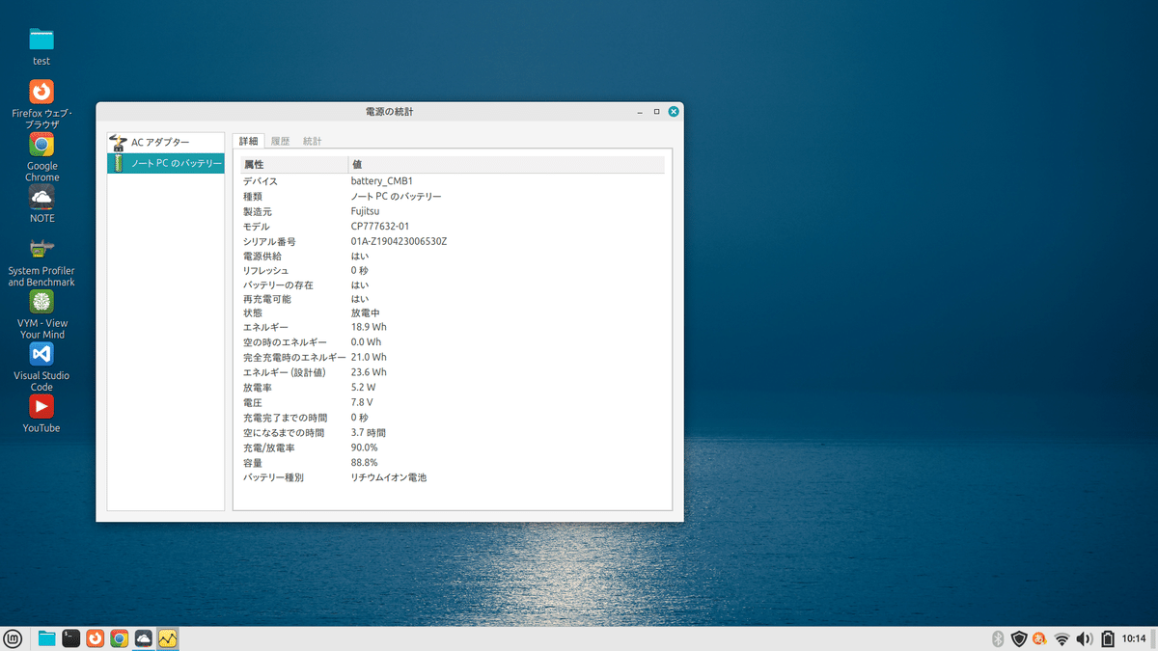Switch to the 詳細 tab

pos(248,141)
